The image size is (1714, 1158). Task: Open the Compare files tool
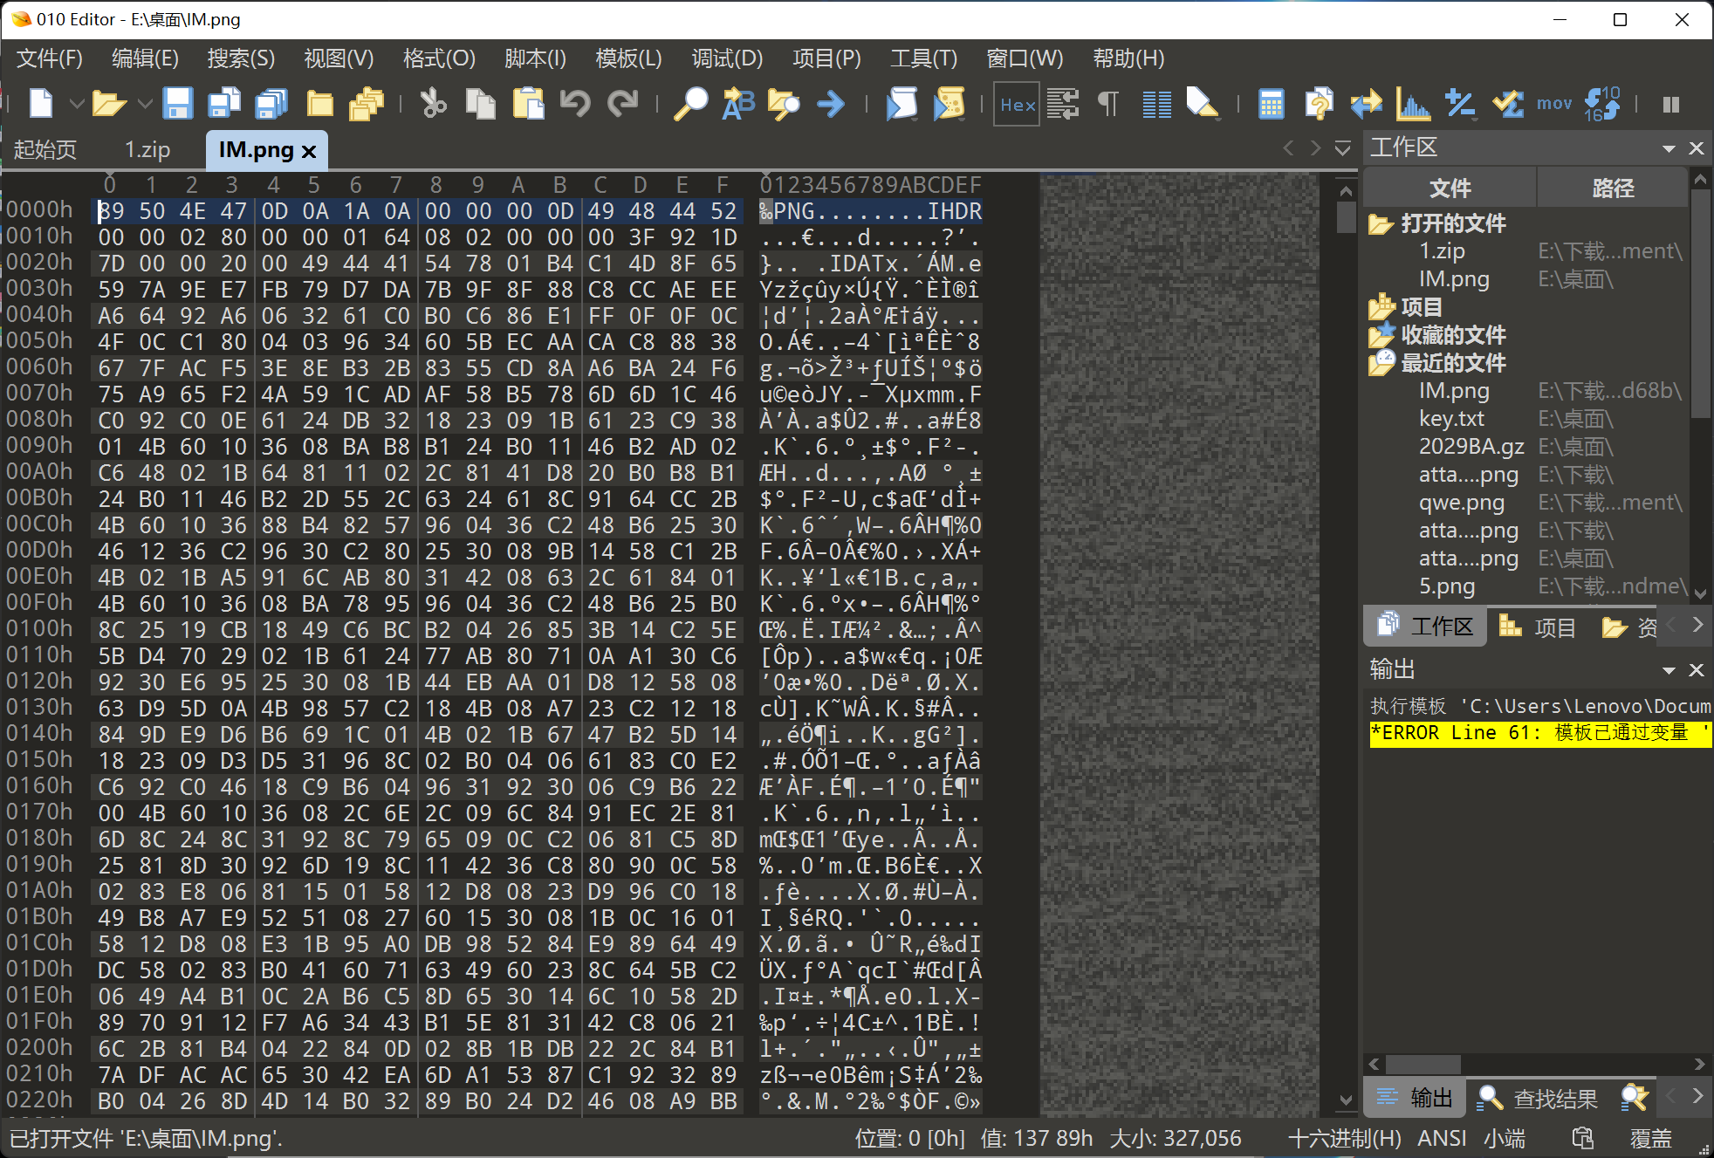point(1319,104)
